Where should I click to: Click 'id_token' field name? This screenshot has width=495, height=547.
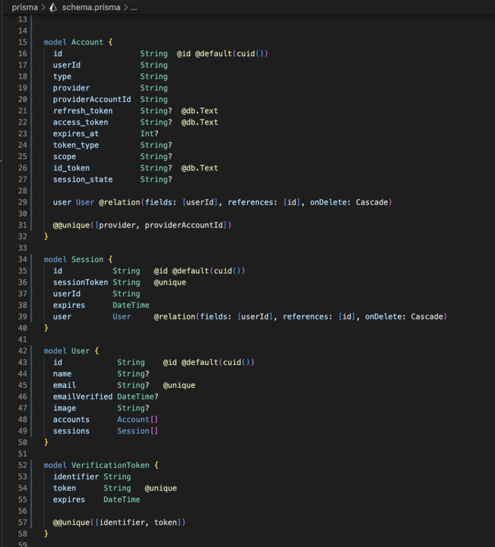pyautogui.click(x=71, y=168)
